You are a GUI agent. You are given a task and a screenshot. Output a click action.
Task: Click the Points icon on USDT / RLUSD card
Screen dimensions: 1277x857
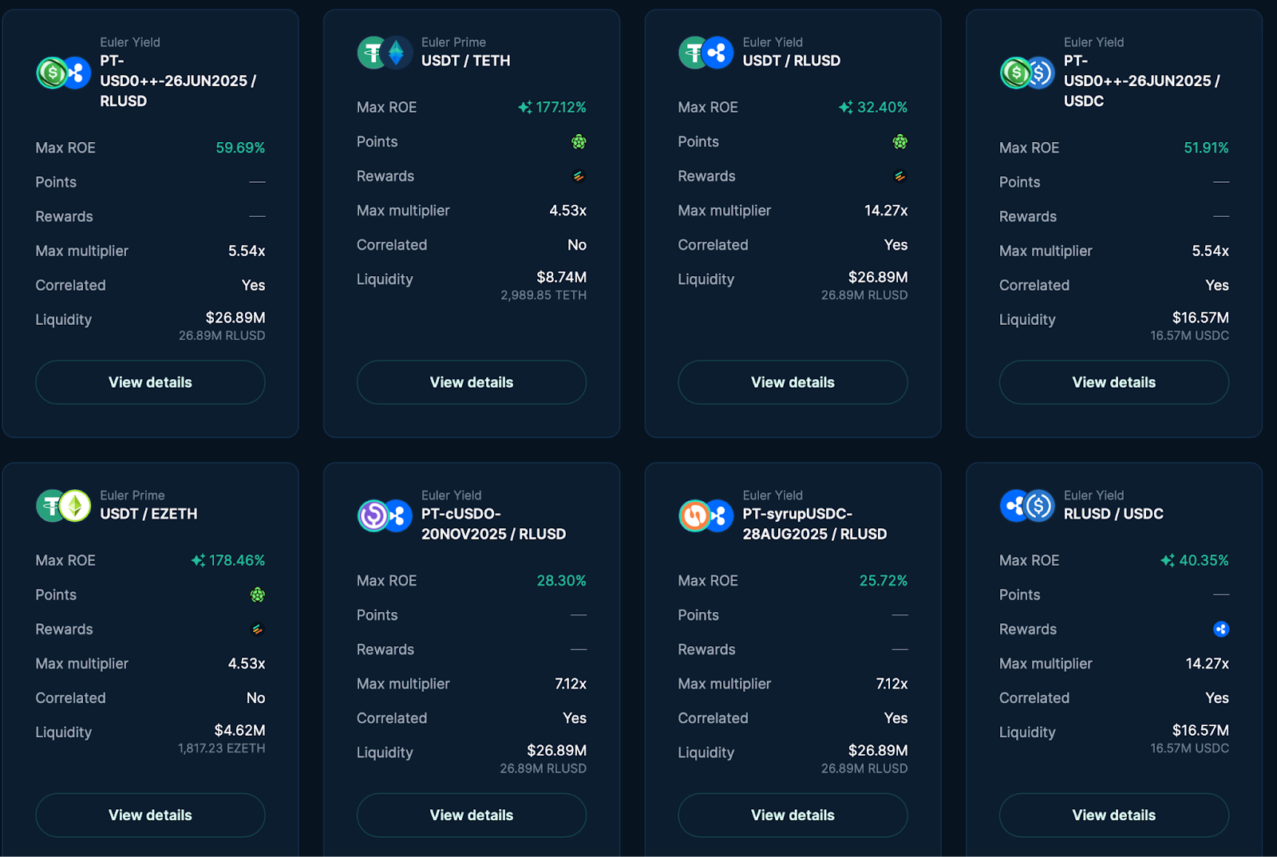899,142
